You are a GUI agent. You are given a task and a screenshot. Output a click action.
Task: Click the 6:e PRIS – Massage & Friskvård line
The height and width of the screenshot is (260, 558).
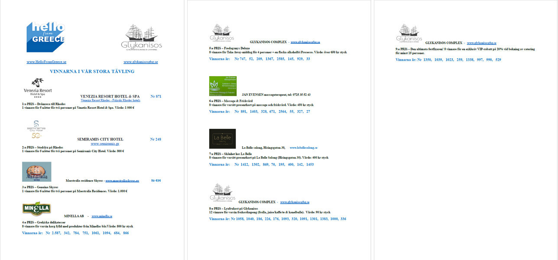(230, 101)
